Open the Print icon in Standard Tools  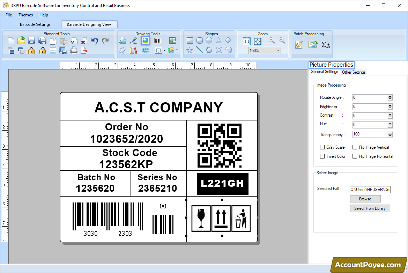(74, 51)
